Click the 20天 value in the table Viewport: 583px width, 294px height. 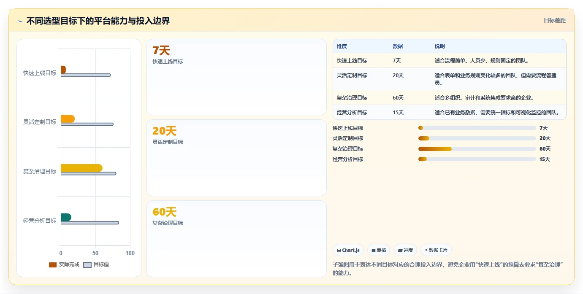[x=398, y=75]
